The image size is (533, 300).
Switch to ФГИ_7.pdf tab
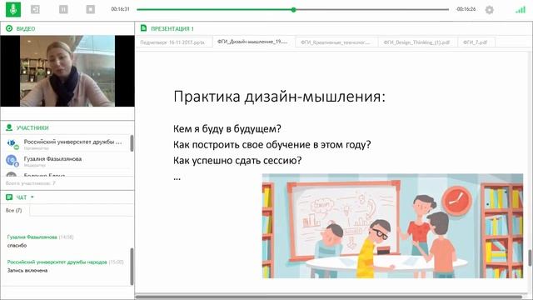click(x=476, y=42)
